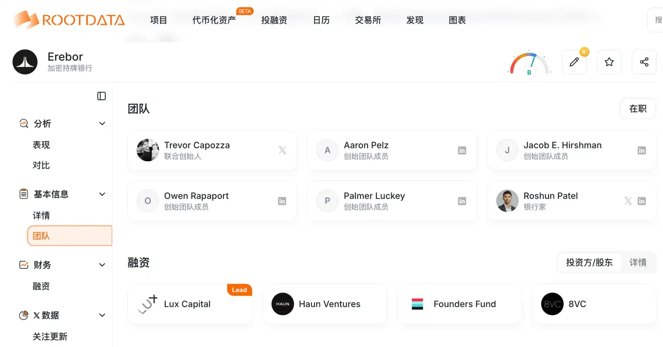Click the B rating gauge

coord(529,63)
